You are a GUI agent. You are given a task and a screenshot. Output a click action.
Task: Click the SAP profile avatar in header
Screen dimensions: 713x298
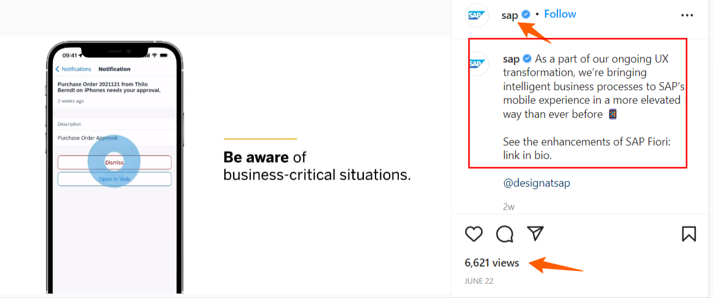click(x=478, y=15)
